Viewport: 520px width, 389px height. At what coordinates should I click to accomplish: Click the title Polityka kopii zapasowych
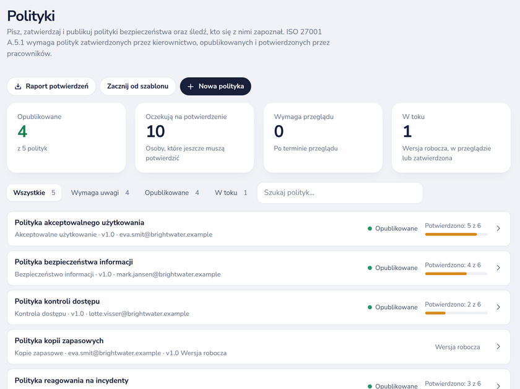click(x=59, y=341)
